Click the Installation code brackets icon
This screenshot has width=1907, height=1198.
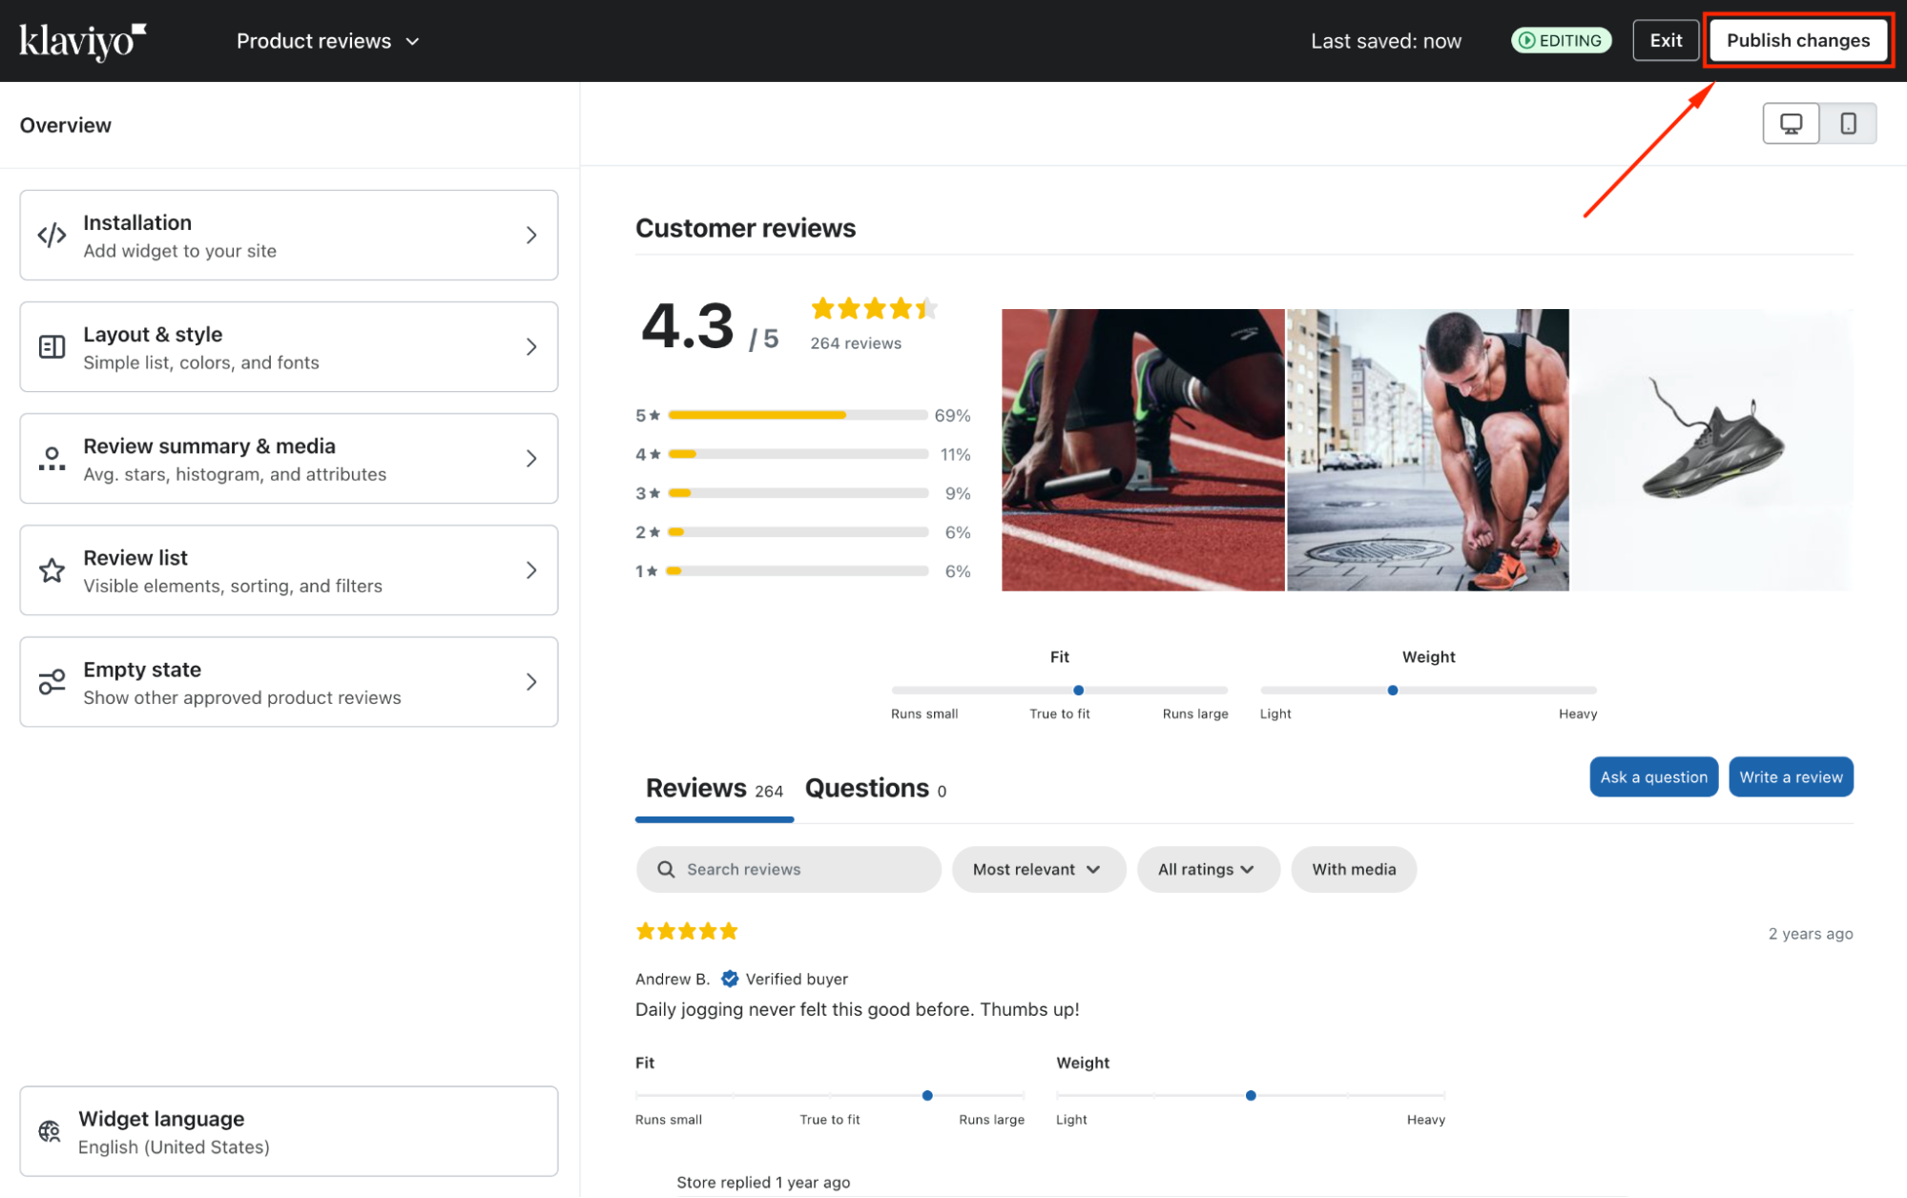coord(52,235)
